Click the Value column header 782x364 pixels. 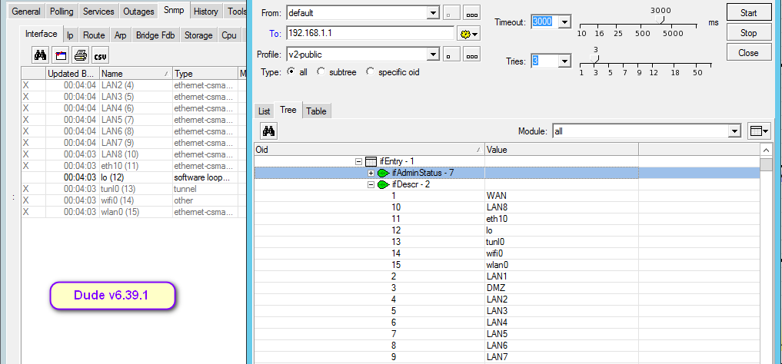pos(561,149)
